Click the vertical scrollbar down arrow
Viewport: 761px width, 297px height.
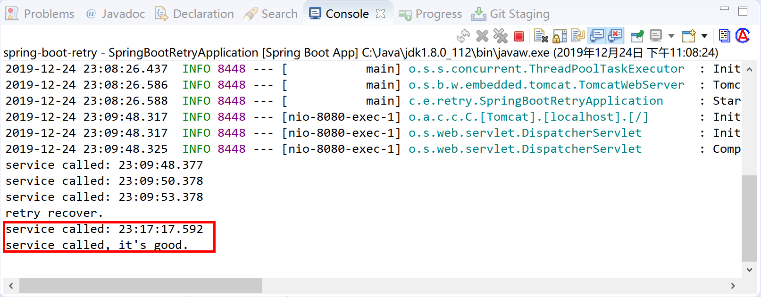749,270
